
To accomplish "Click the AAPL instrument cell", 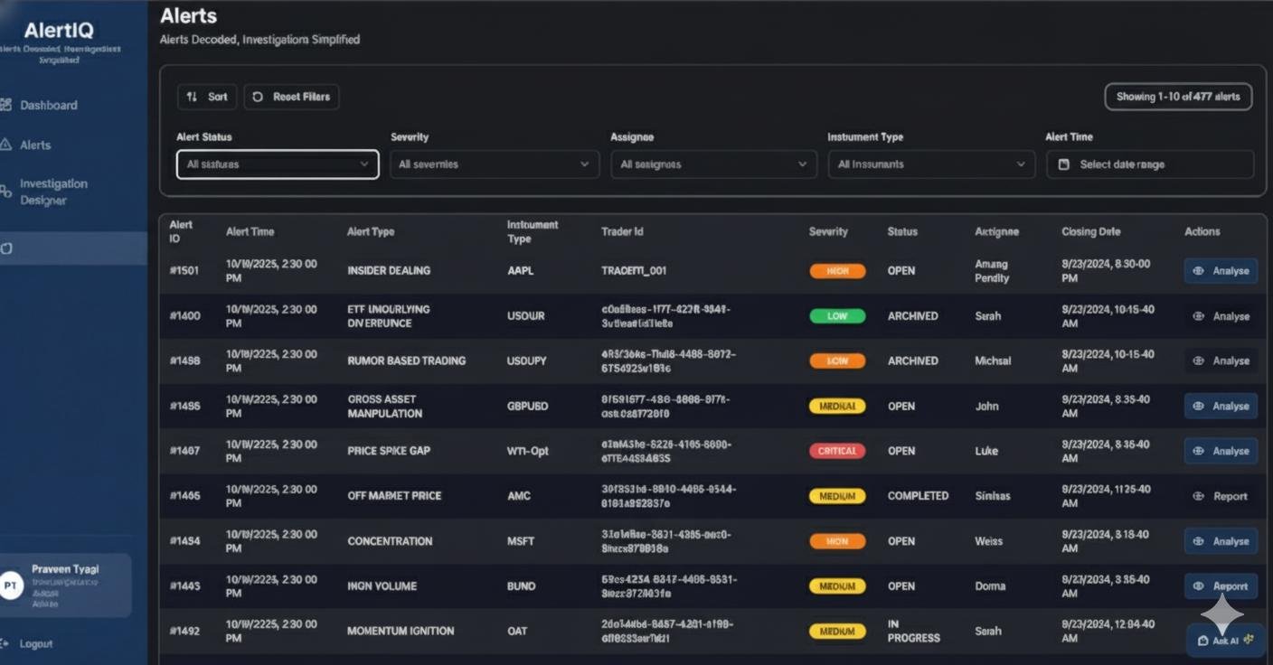I will point(521,271).
